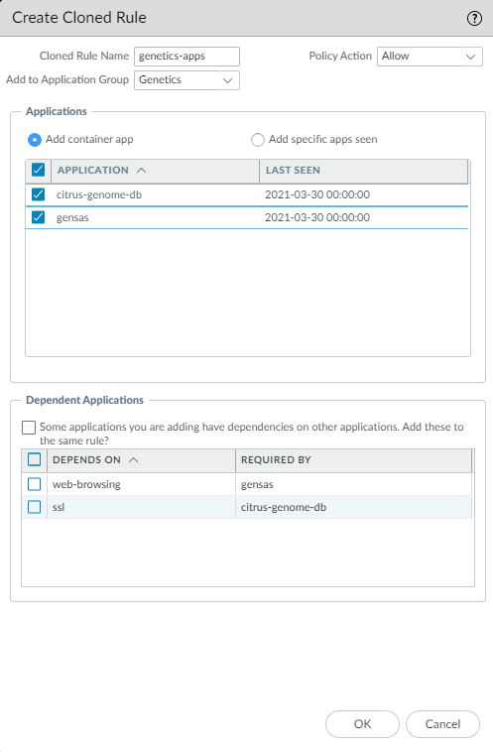This screenshot has height=752, width=493.
Task: Enable adding dependent applications to same rule
Action: [x=29, y=428]
